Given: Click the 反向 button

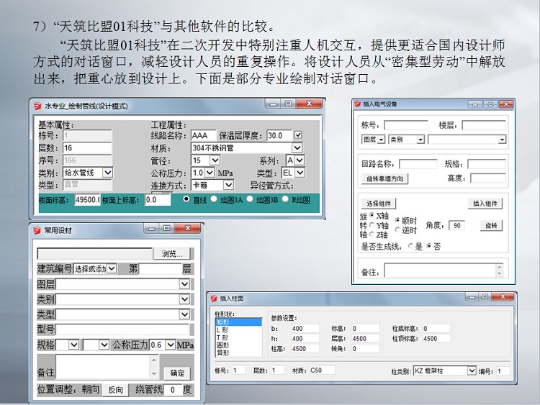Looking at the screenshot, I should click(x=115, y=390).
